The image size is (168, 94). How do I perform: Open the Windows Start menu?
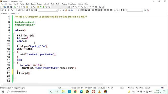[3, 92]
